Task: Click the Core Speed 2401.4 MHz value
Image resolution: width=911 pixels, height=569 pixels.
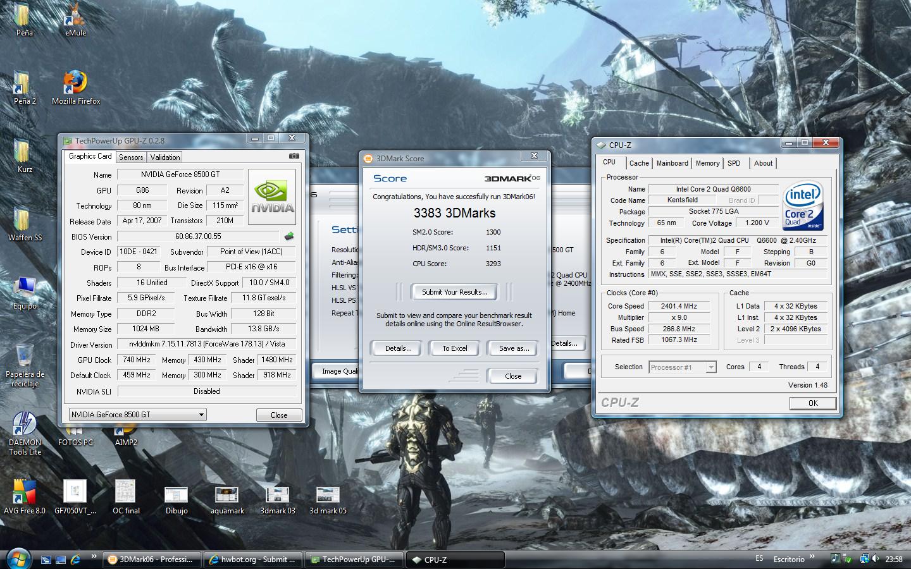Action: click(678, 306)
